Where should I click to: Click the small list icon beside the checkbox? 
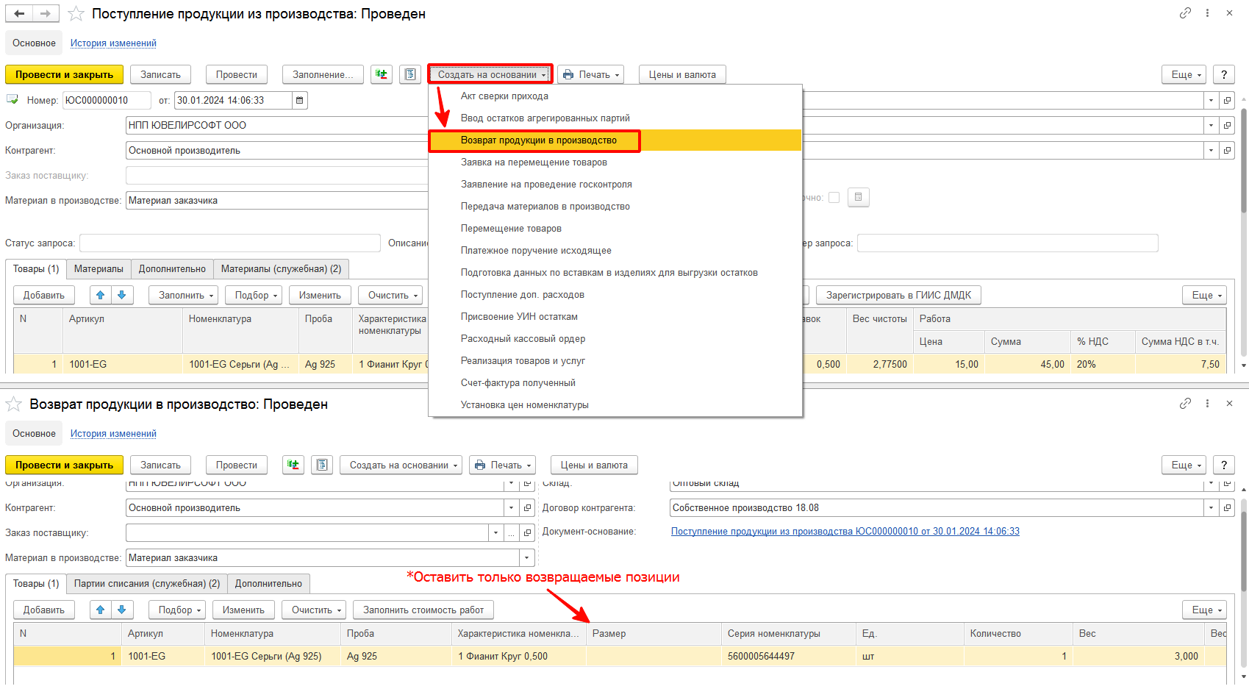pos(858,197)
